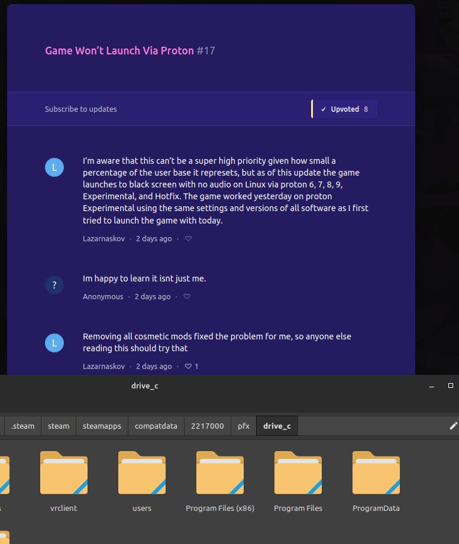Go to the steamapps breadcrumb
The width and height of the screenshot is (459, 544).
tap(102, 426)
